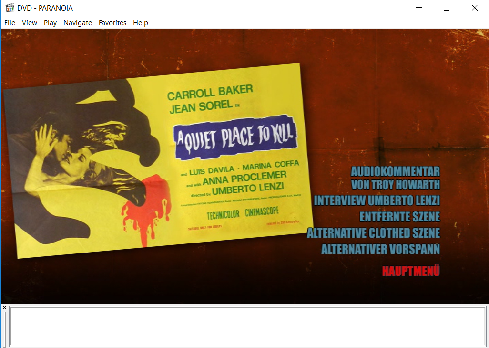Maximize the DVD - PARANOIA window
The image size is (489, 348).
pos(447,8)
